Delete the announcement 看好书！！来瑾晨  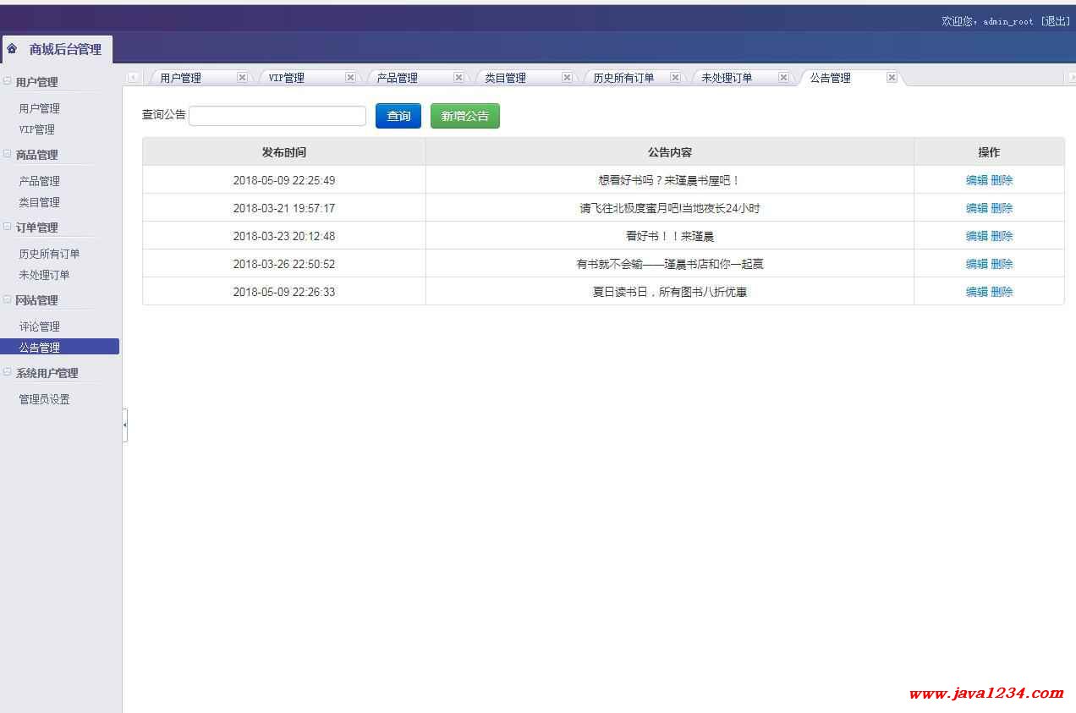click(1002, 236)
